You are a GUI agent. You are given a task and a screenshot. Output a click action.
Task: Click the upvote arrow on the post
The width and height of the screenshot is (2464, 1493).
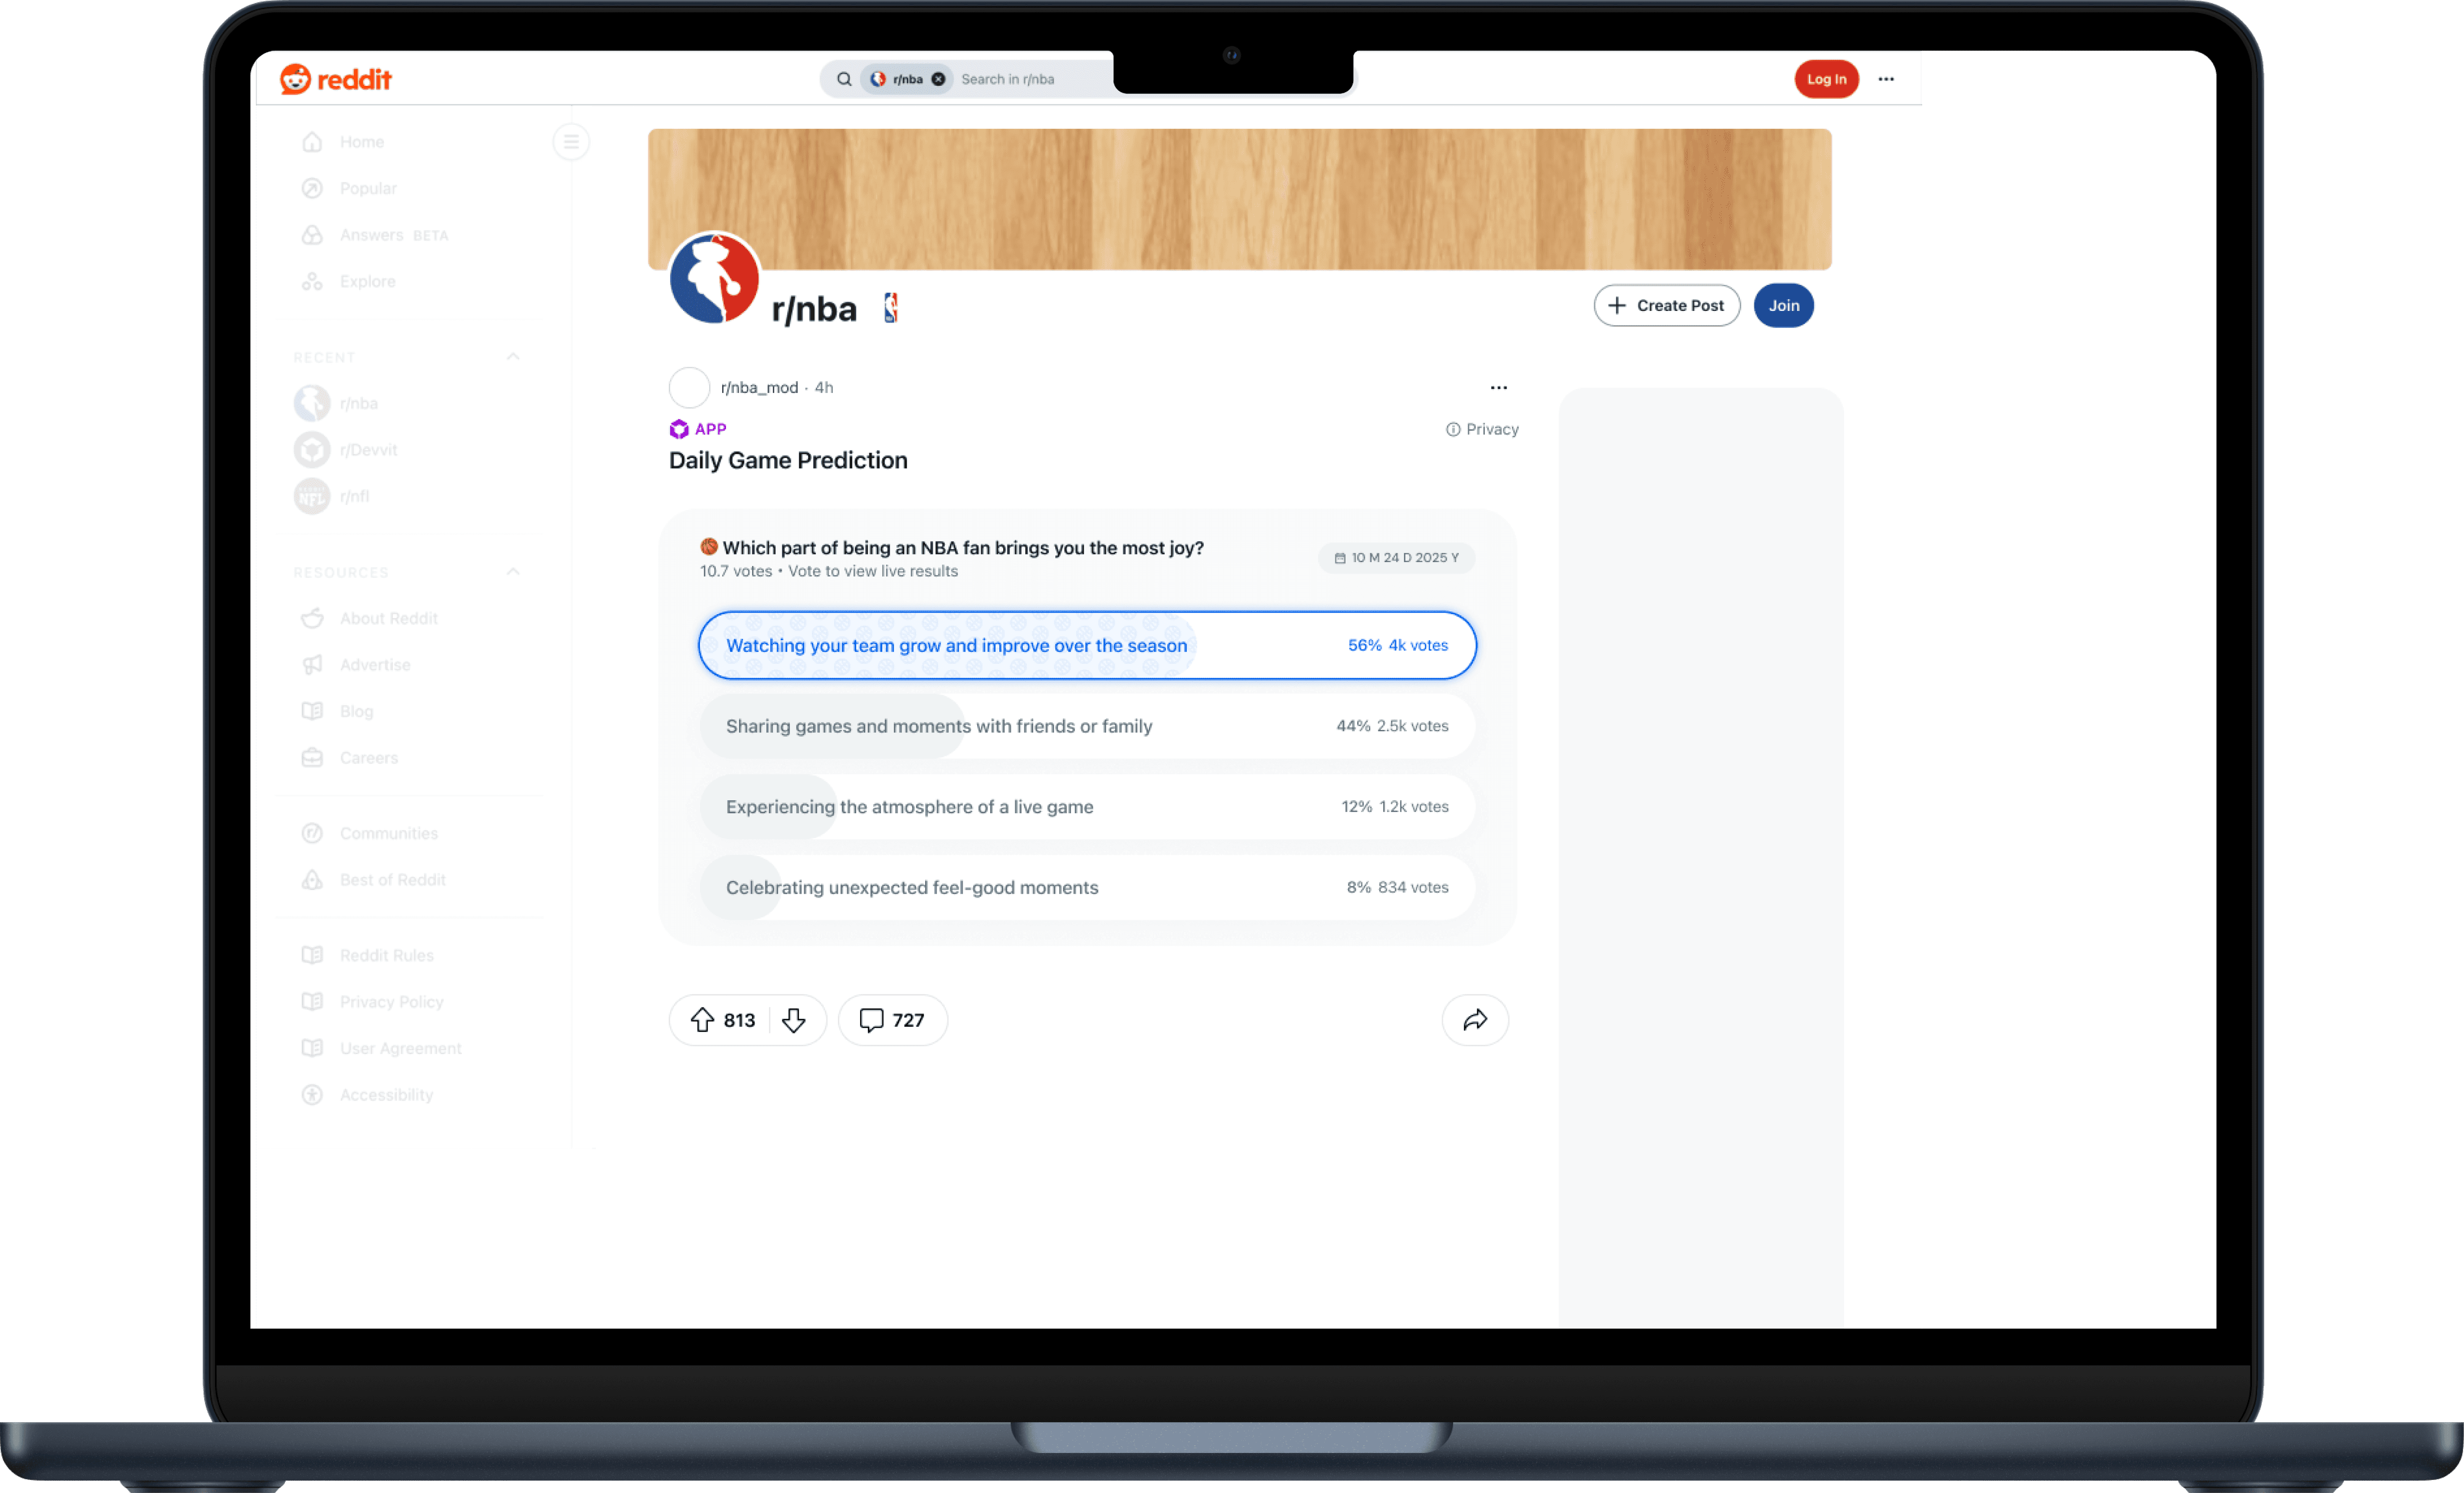[x=702, y=1019]
